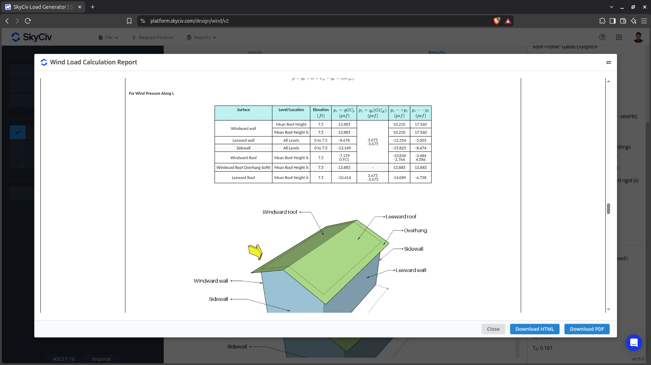The height and width of the screenshot is (365, 651).
Task: Click the ASCE7-16 label at bottom
Action: point(64,359)
